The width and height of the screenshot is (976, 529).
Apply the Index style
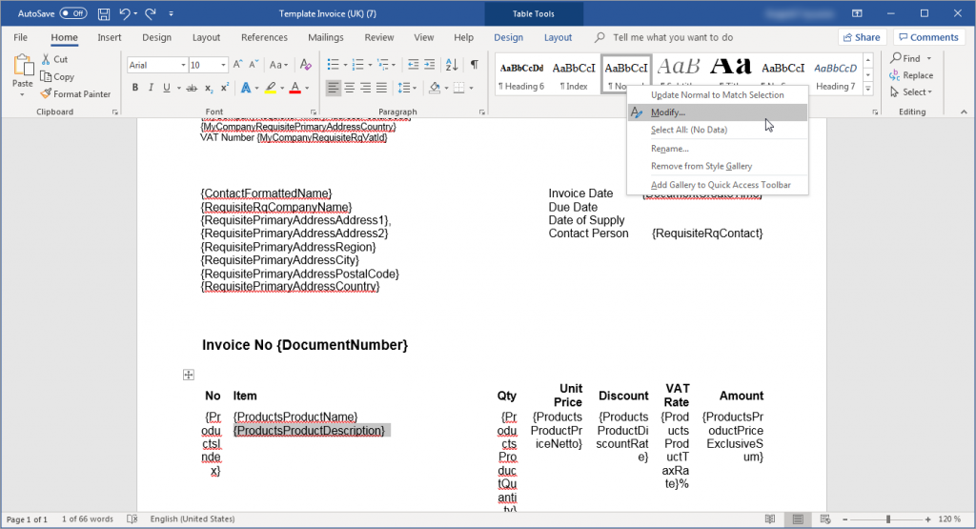[x=574, y=74]
